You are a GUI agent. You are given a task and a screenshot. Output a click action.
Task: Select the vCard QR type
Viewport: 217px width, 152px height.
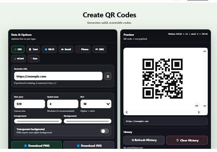coord(18,58)
